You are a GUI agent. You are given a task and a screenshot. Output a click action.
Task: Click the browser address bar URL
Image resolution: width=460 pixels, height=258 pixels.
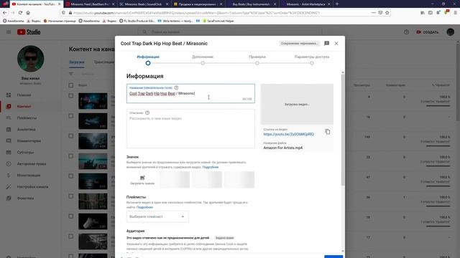click(196, 13)
